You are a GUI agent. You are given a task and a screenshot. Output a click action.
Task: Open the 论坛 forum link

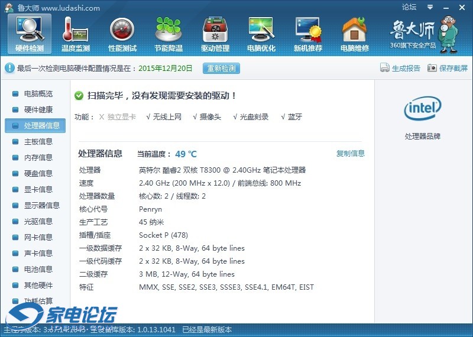point(409,7)
